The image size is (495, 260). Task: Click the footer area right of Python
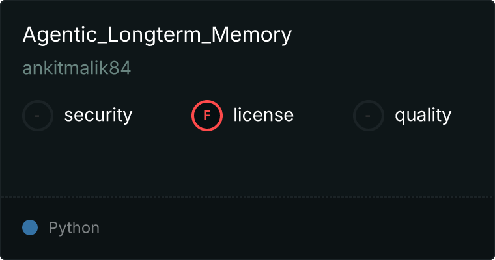click(x=293, y=228)
